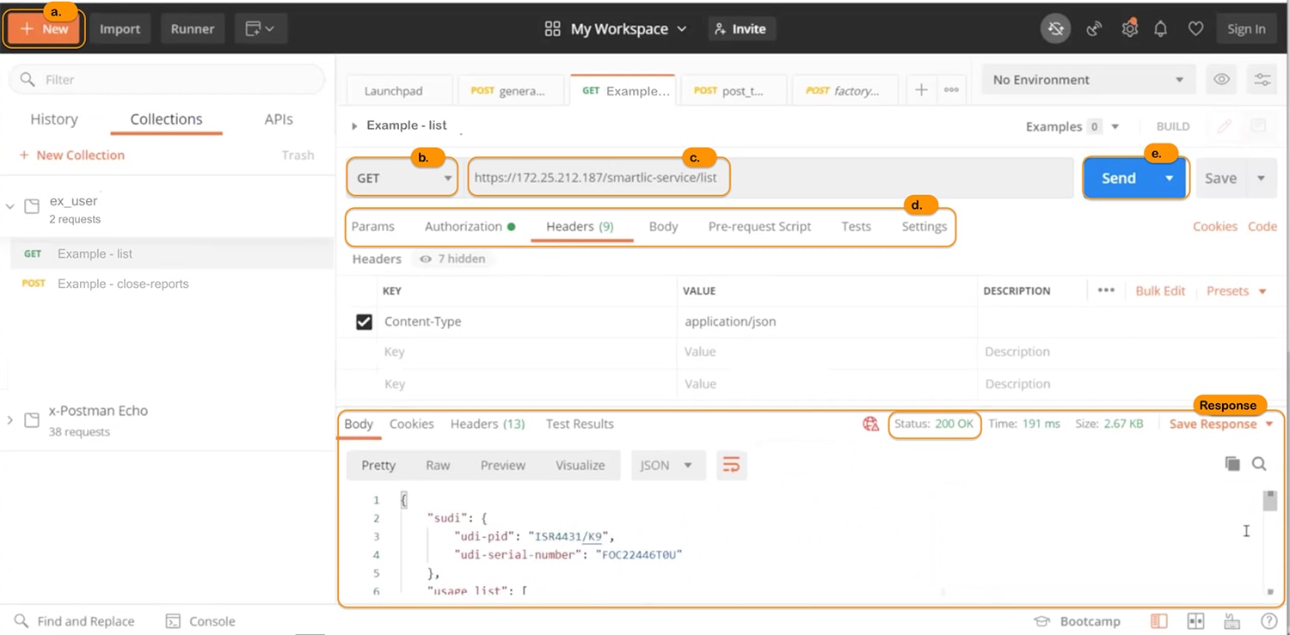
Task: Open the Import dialog
Action: pos(120,29)
